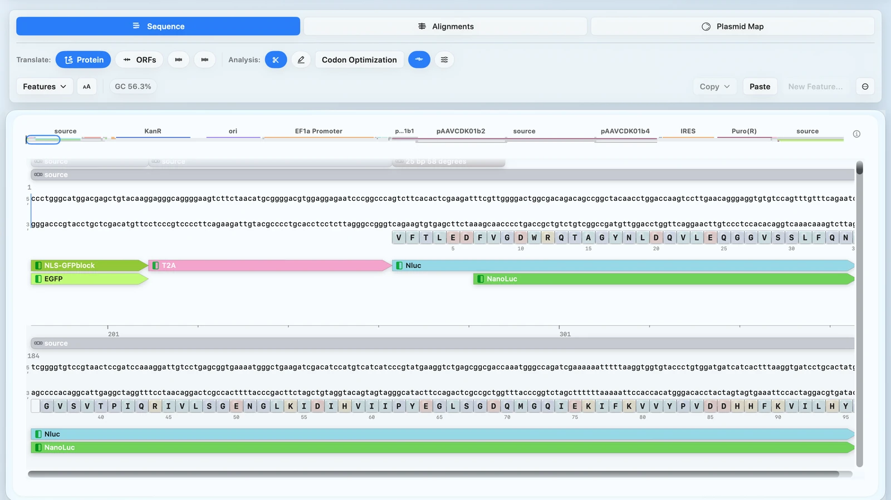Toggle Protein translation display
Image resolution: width=891 pixels, height=500 pixels.
[84, 60]
